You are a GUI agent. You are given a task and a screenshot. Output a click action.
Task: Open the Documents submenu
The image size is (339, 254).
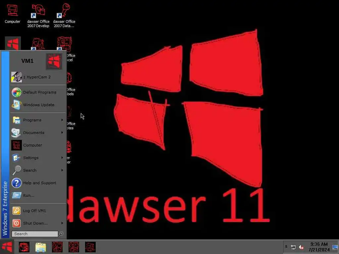(38, 133)
